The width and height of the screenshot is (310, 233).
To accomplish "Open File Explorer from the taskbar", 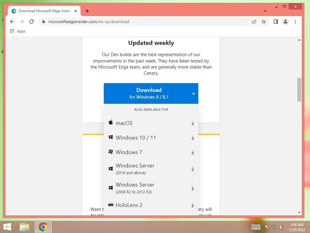I will pos(25,227).
